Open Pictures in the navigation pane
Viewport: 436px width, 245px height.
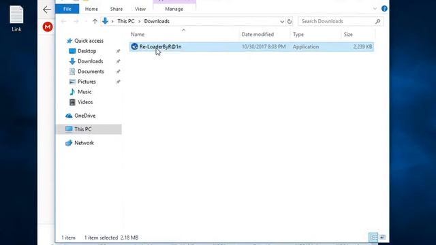coord(87,82)
